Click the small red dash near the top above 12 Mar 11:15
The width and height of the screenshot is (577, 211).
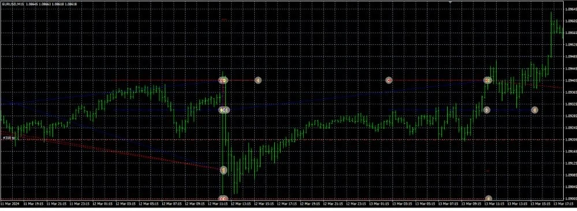(x=224, y=20)
